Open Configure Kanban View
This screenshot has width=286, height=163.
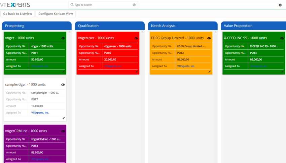pos(56,14)
